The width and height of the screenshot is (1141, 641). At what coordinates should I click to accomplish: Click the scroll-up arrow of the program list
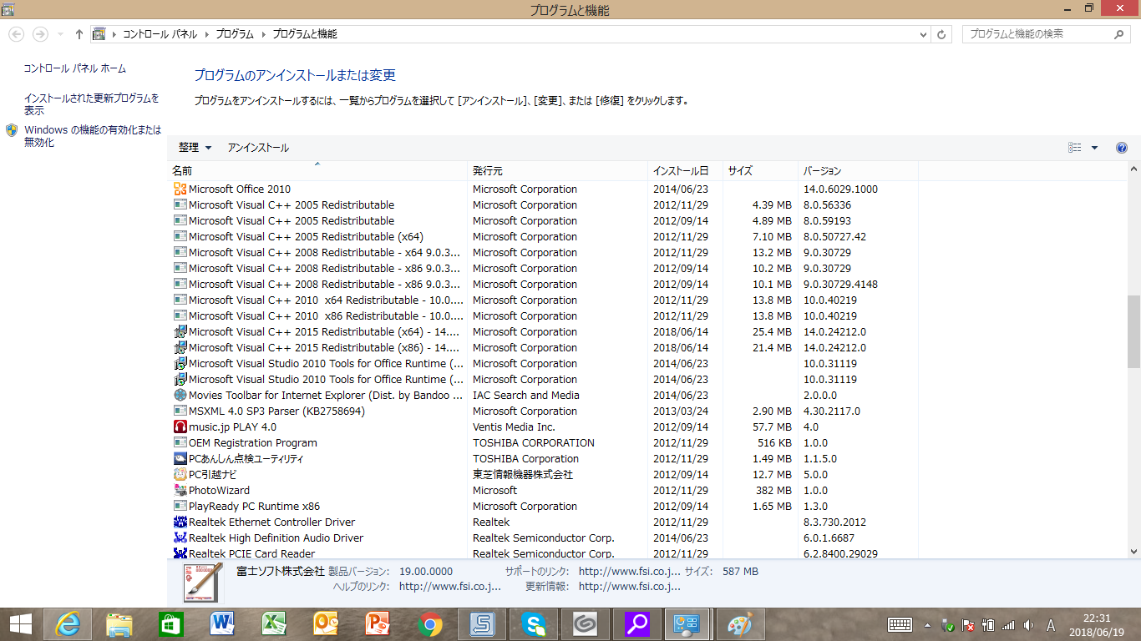[1133, 169]
